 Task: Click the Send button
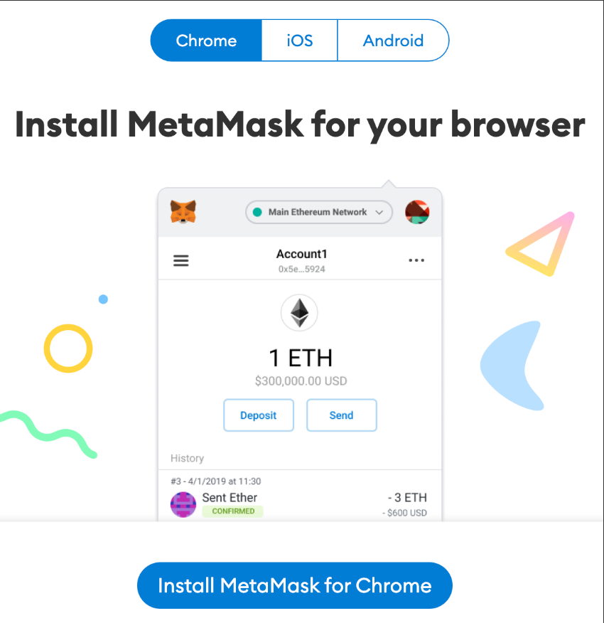point(342,415)
